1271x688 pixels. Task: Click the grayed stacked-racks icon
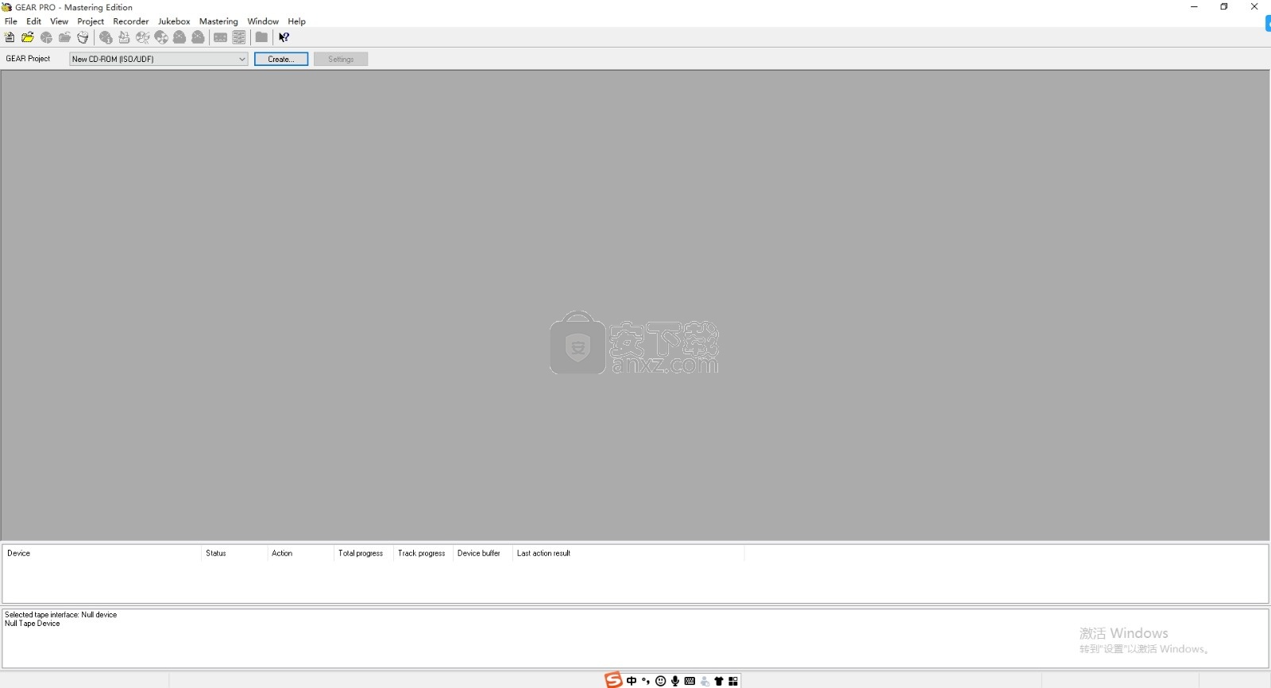[239, 37]
